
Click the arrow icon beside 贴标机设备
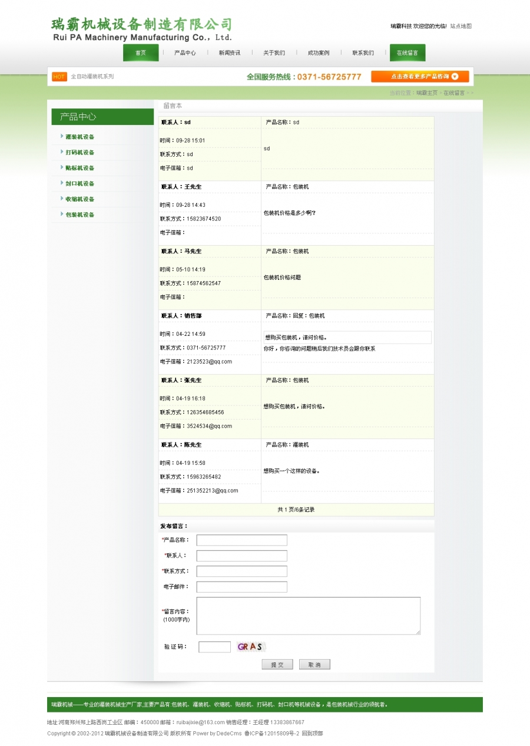pyautogui.click(x=62, y=167)
